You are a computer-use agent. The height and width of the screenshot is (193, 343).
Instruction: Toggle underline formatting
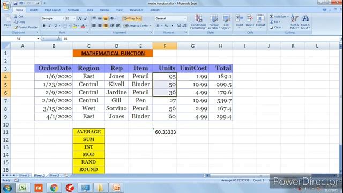coord(56,26)
